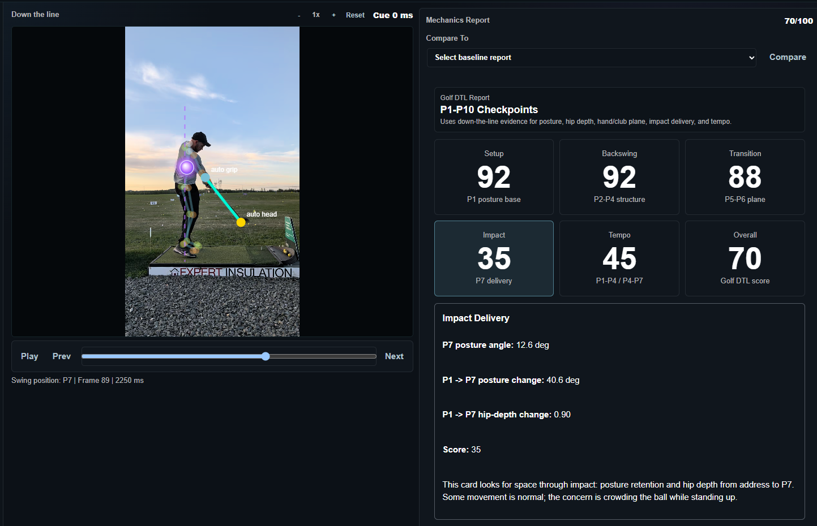The image size is (817, 526).
Task: Click the Swing position P7 Frame 89 status
Action: pyautogui.click(x=78, y=380)
